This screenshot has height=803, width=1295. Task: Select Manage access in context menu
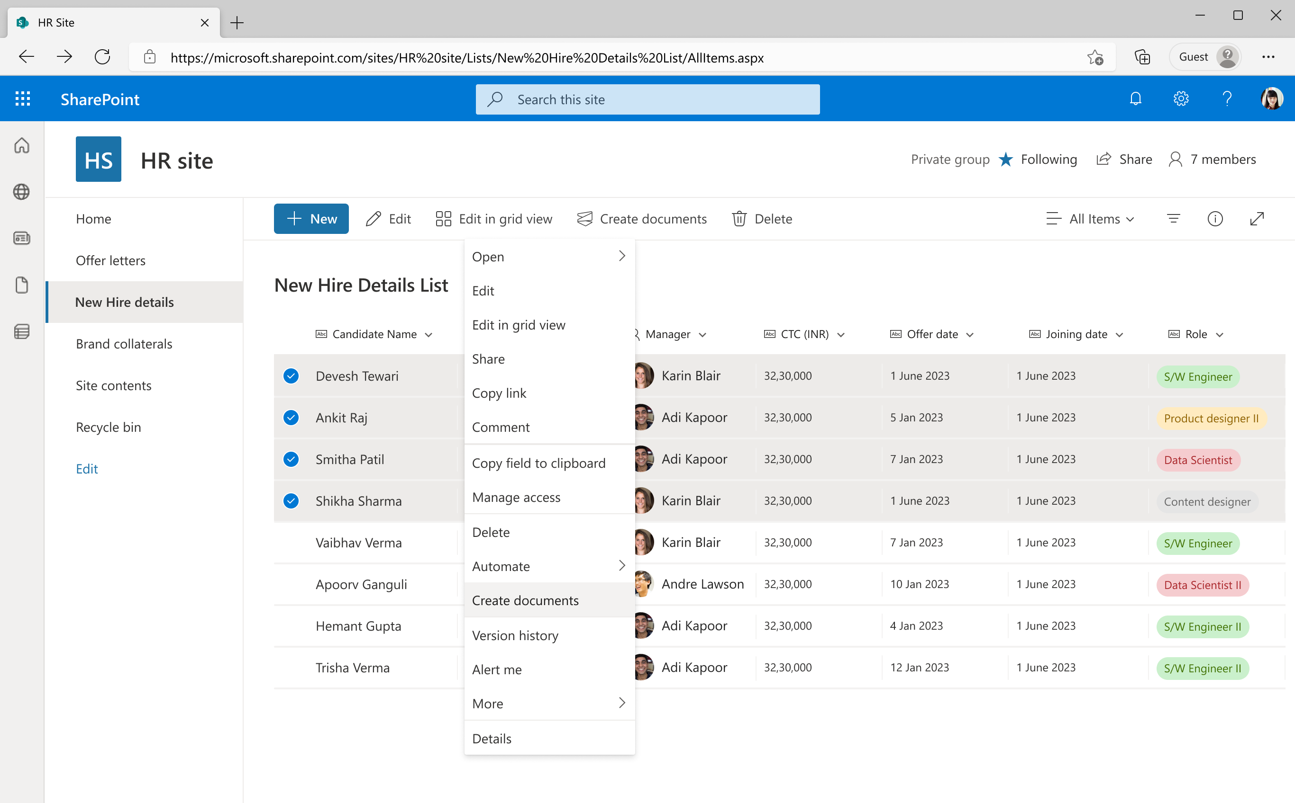pyautogui.click(x=549, y=497)
